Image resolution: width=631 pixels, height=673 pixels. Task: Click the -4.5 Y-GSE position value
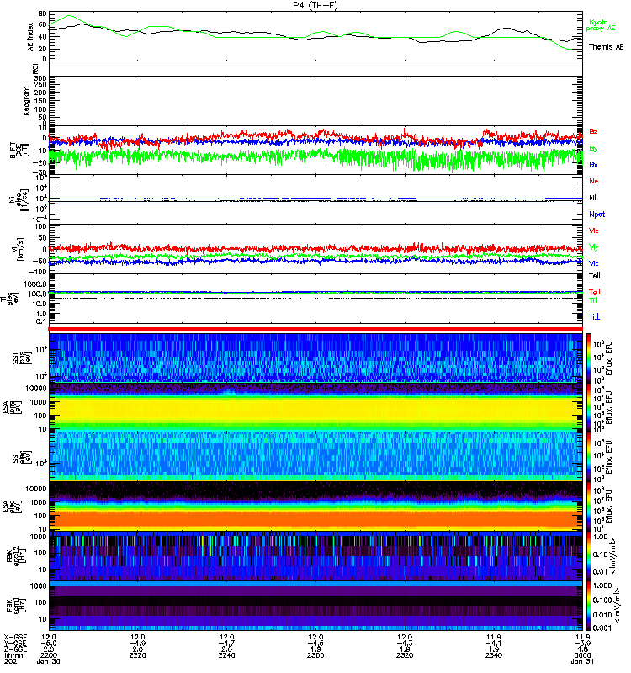point(315,643)
